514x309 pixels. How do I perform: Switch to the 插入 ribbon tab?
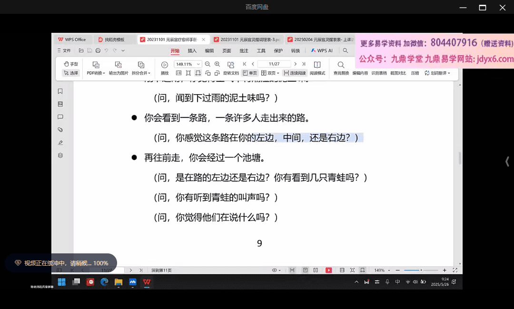[192, 50]
